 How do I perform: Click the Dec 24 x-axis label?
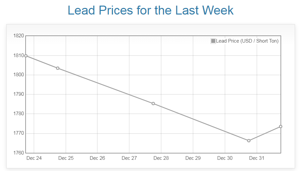pos(34,158)
